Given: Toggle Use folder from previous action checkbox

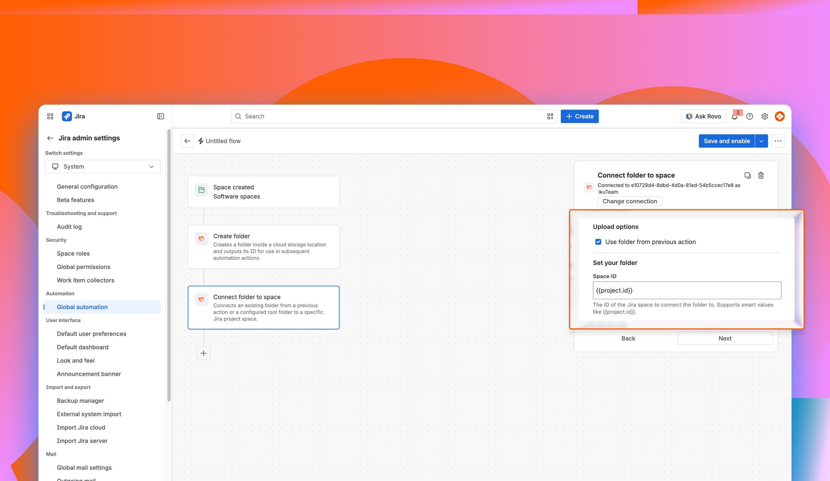Looking at the screenshot, I should (x=598, y=242).
